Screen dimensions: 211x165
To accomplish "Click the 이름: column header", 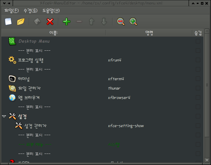I will pyautogui.click(x=53, y=33).
